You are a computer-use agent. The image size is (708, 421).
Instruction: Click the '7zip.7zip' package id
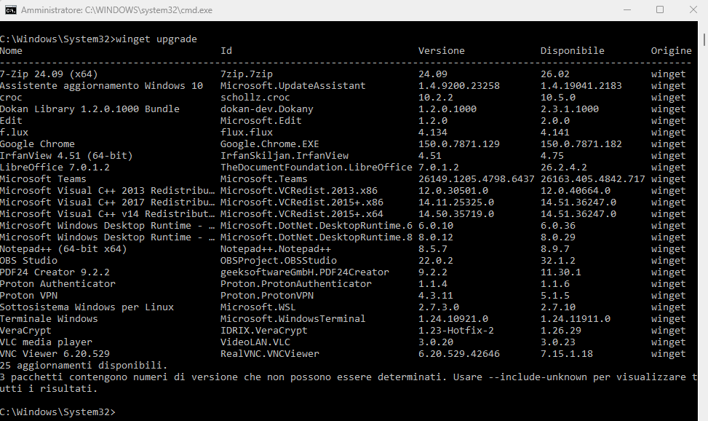(247, 74)
